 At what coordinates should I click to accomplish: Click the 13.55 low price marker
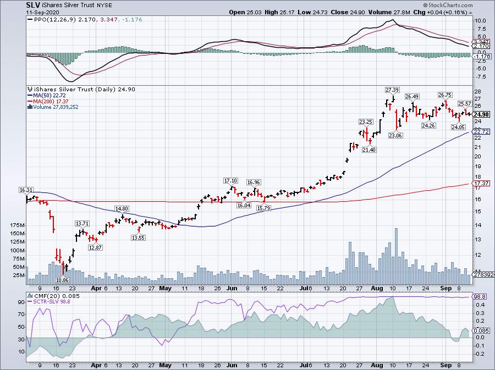coord(138,238)
